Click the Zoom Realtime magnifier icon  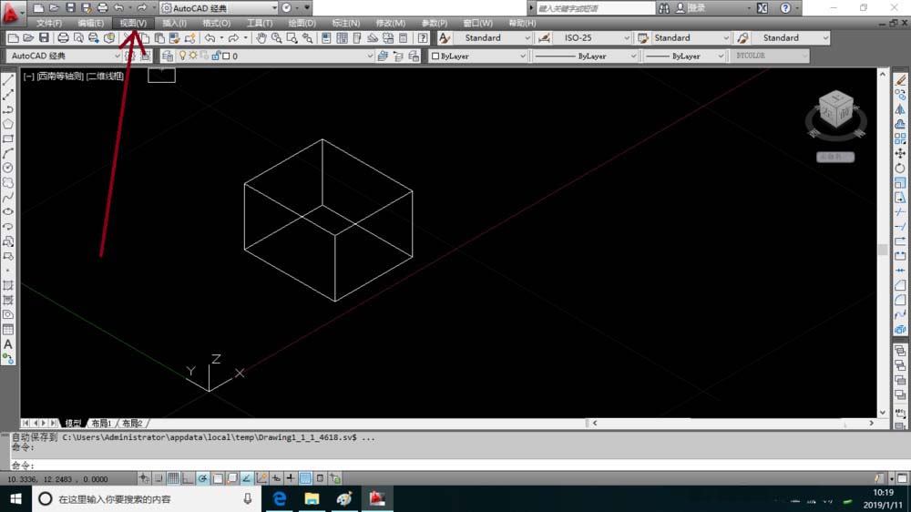[x=277, y=37]
